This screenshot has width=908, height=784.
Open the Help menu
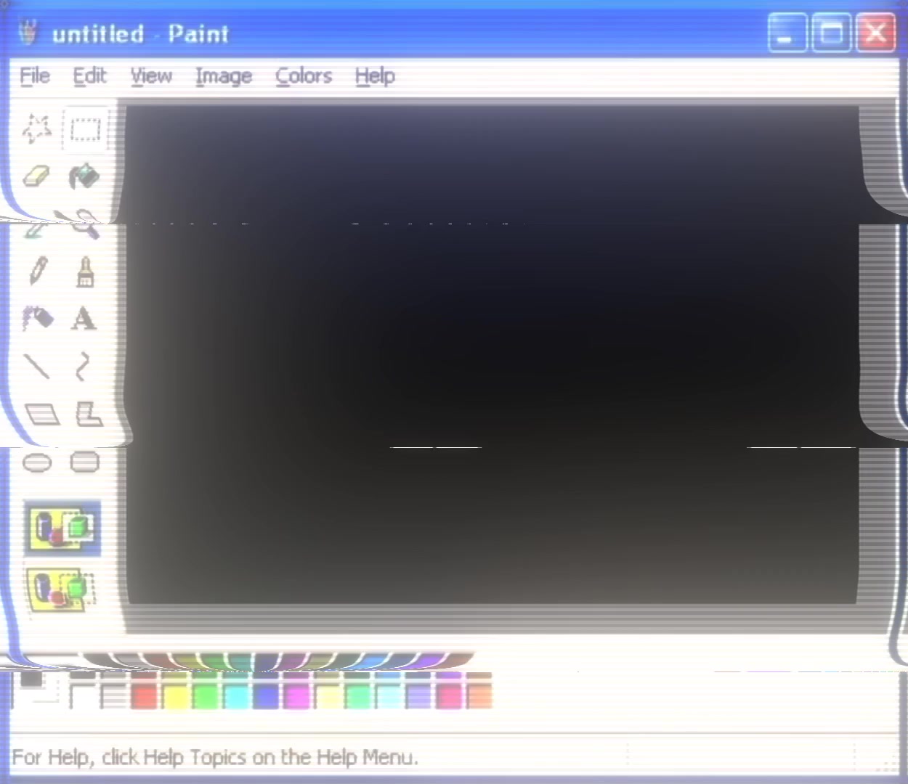pos(375,75)
